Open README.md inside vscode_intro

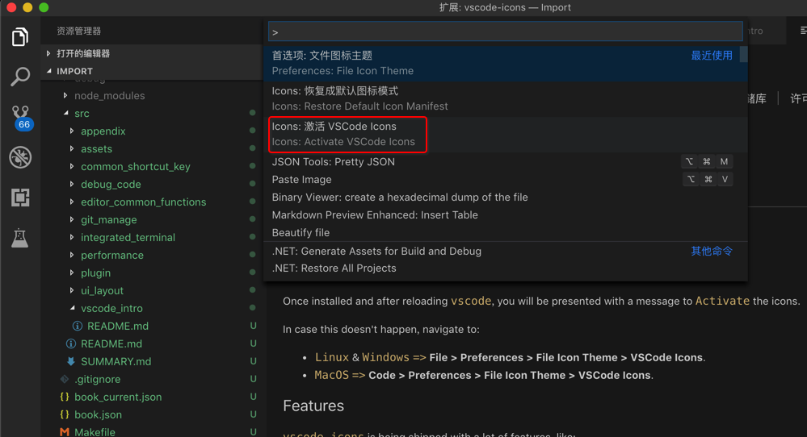click(x=118, y=326)
